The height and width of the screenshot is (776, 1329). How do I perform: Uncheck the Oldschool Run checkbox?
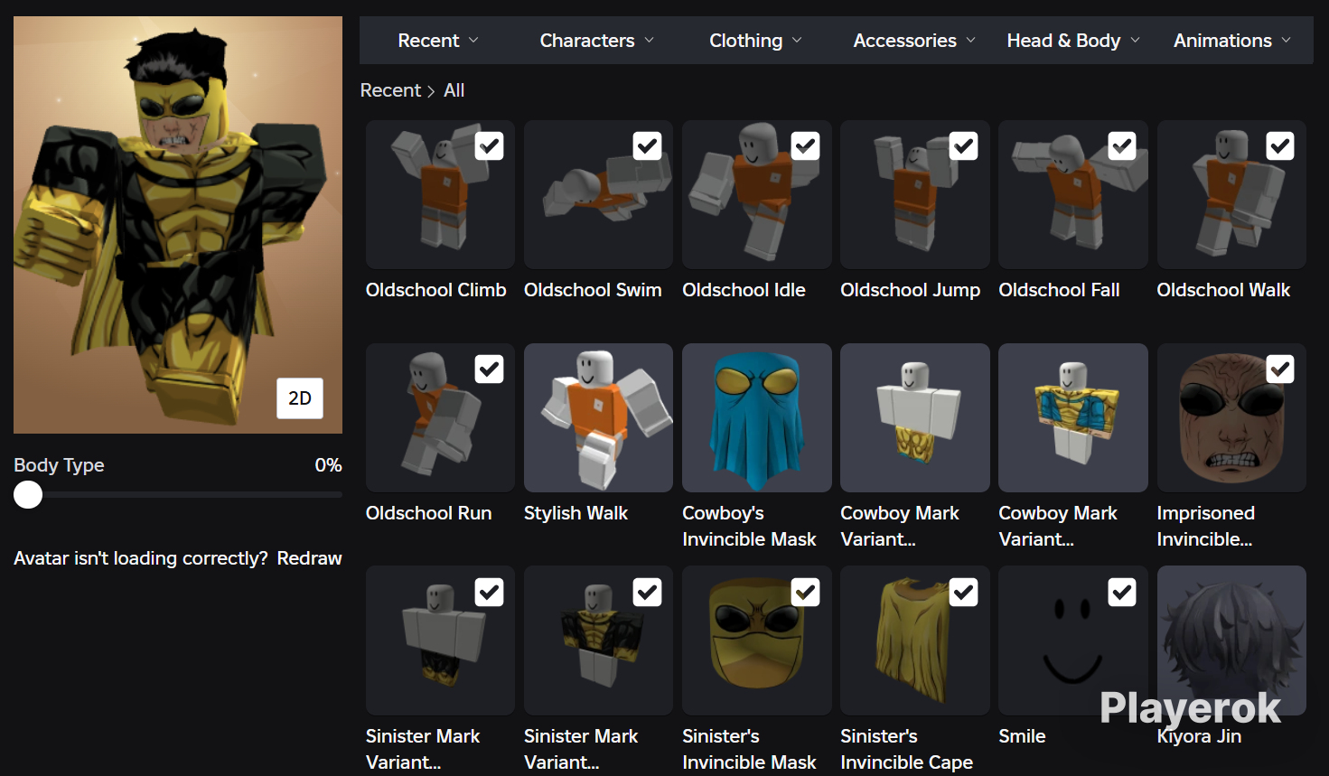[490, 369]
